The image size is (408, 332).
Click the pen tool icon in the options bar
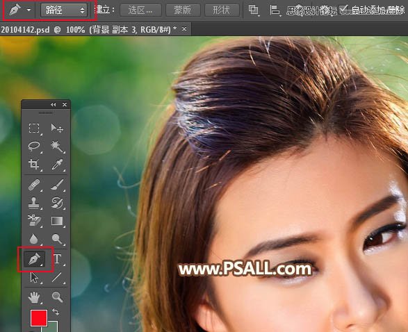[15, 10]
